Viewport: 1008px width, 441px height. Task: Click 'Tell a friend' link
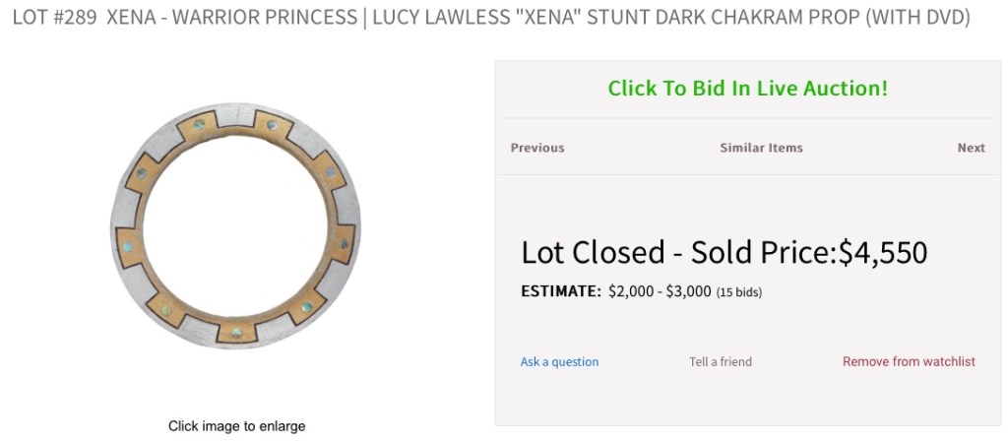721,362
